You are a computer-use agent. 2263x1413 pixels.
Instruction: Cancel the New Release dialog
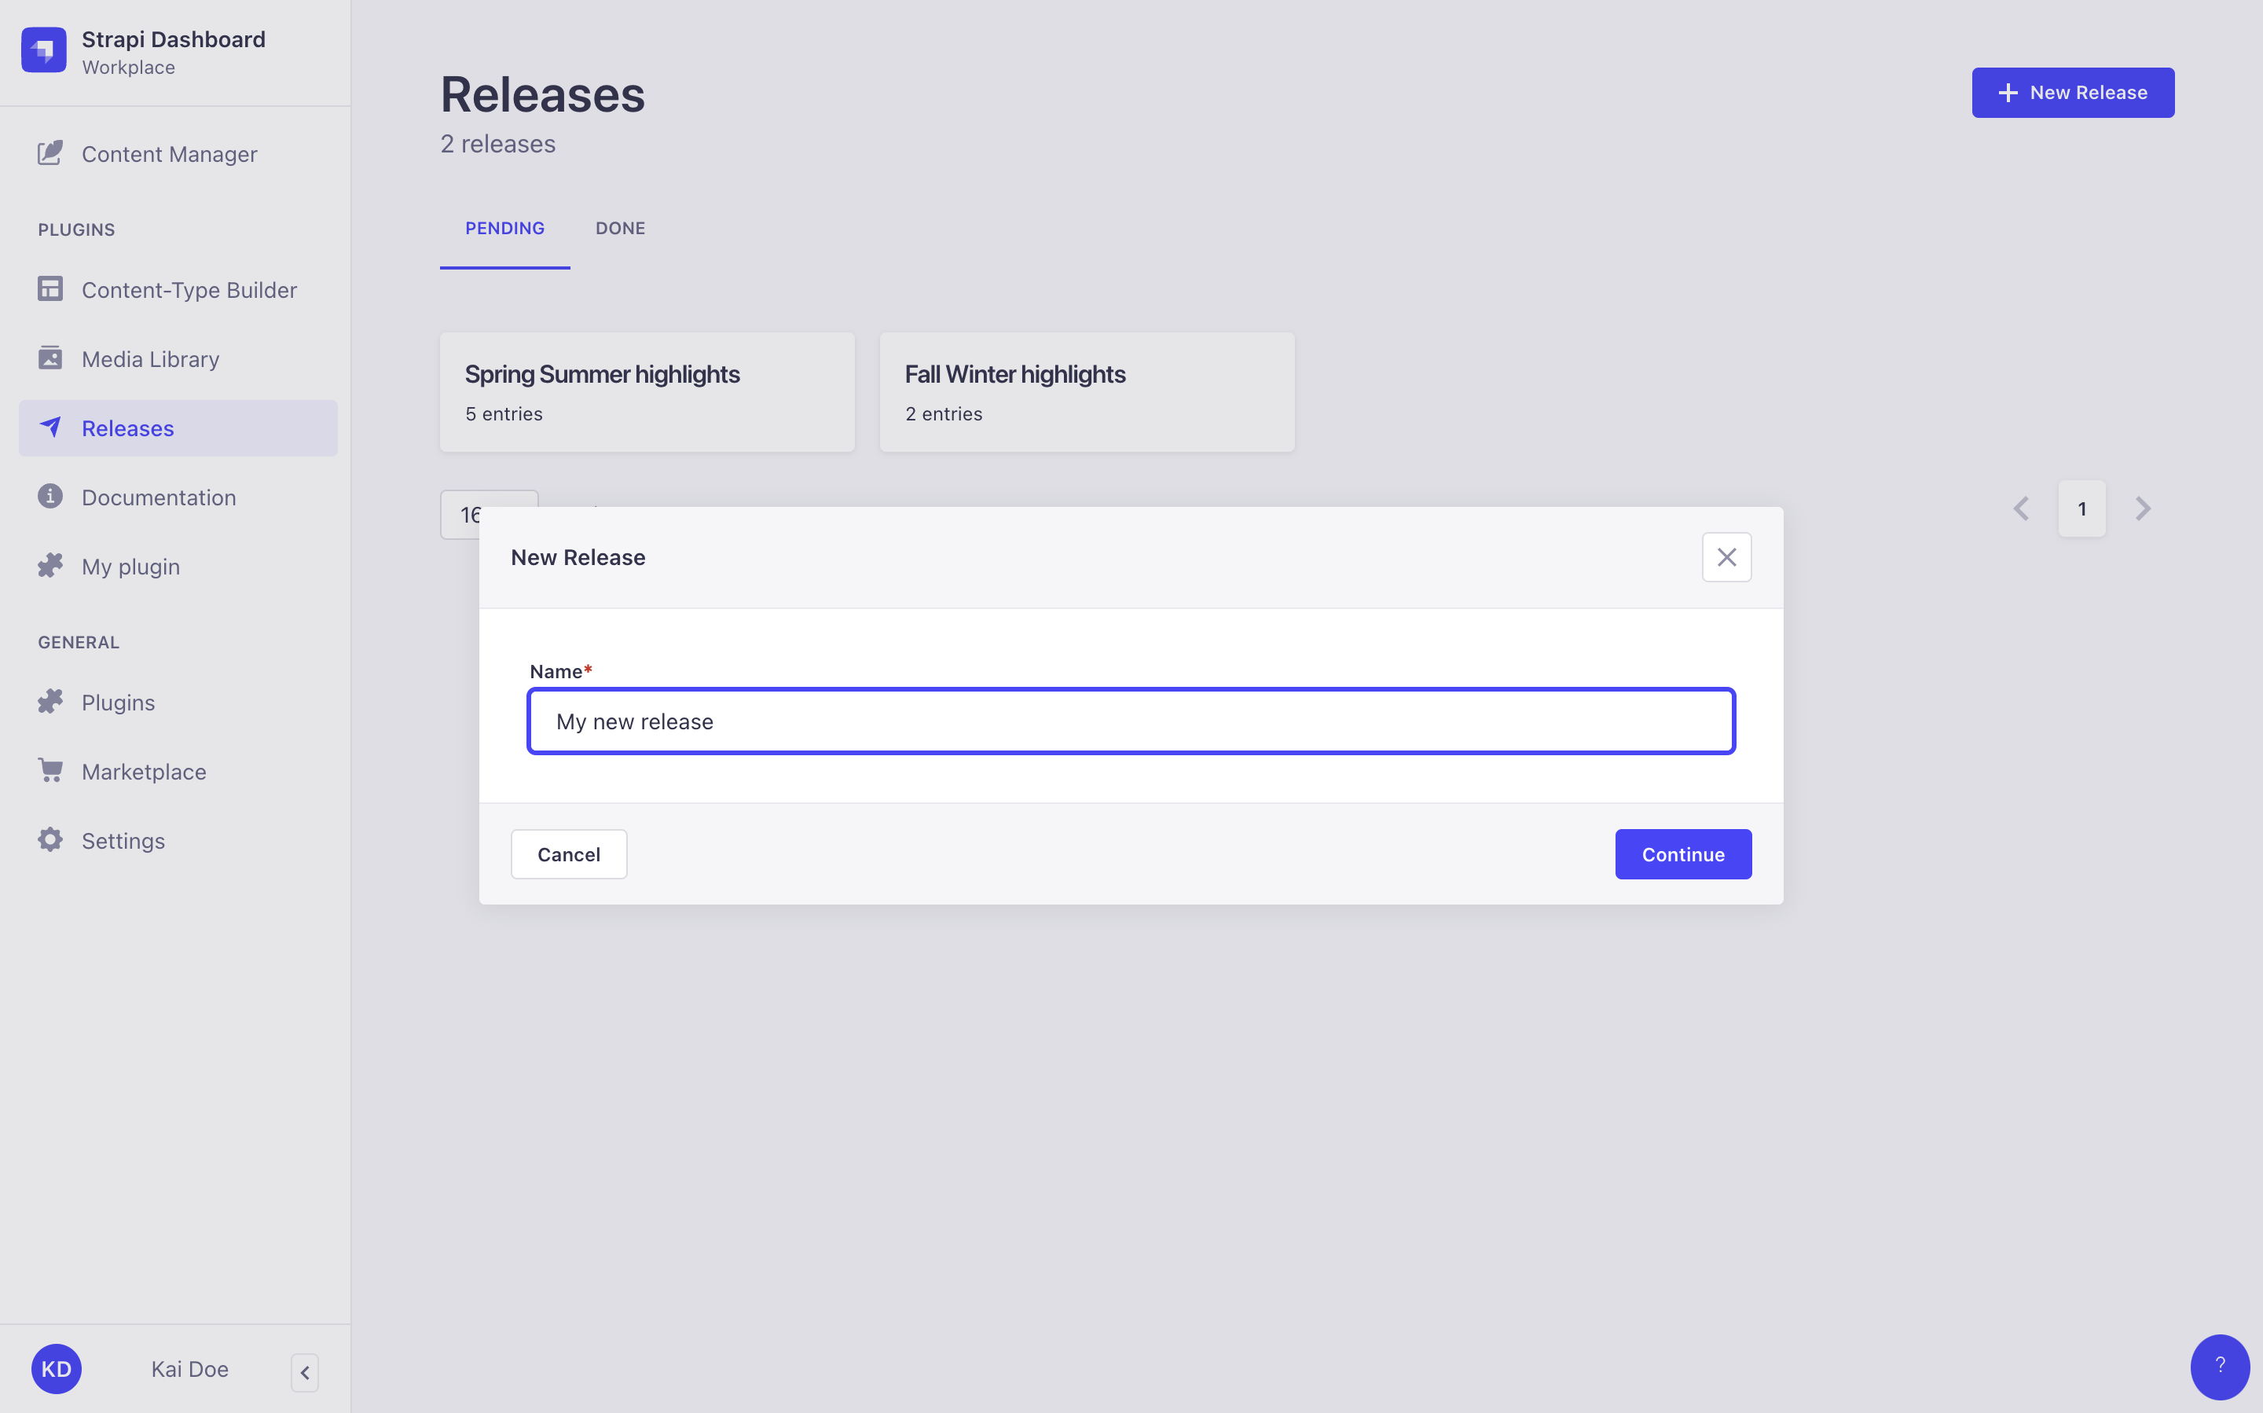(568, 853)
